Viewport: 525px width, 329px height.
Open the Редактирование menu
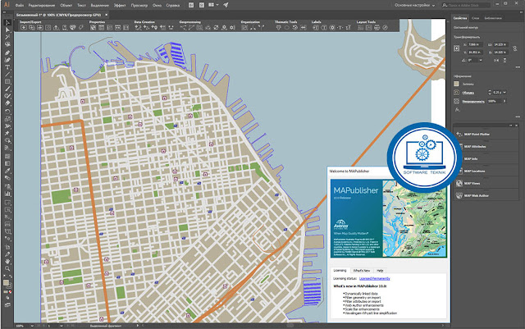pyautogui.click(x=42, y=6)
